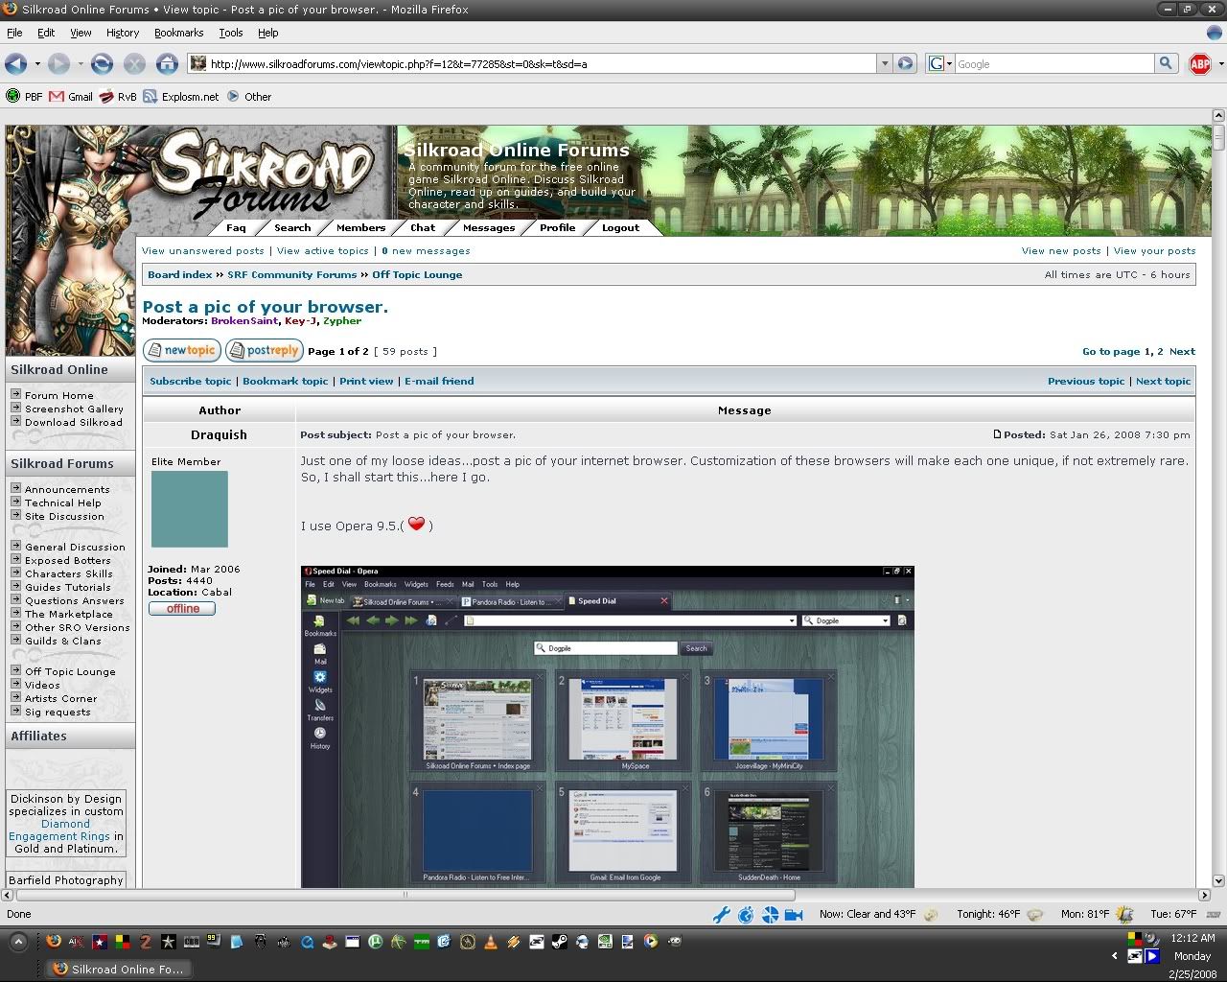This screenshot has height=982, width=1227.
Task: Click the Print view link
Action: point(366,382)
